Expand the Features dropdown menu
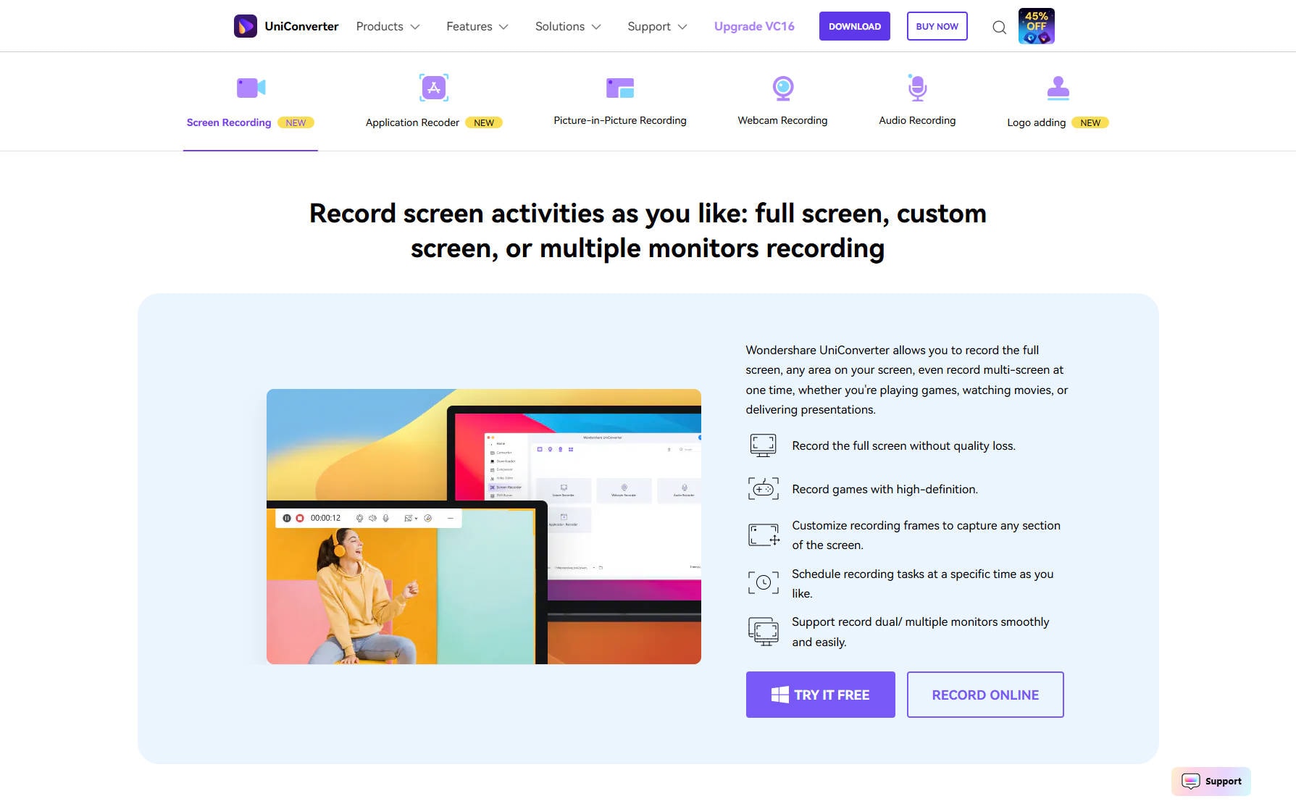The width and height of the screenshot is (1296, 804). [x=477, y=27]
